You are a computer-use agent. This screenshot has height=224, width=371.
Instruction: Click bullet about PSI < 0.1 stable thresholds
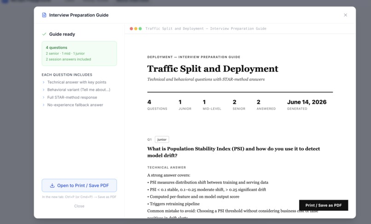[x=207, y=190]
